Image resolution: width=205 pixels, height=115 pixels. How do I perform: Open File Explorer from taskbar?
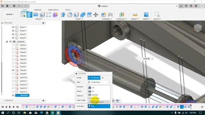tap(25, 113)
